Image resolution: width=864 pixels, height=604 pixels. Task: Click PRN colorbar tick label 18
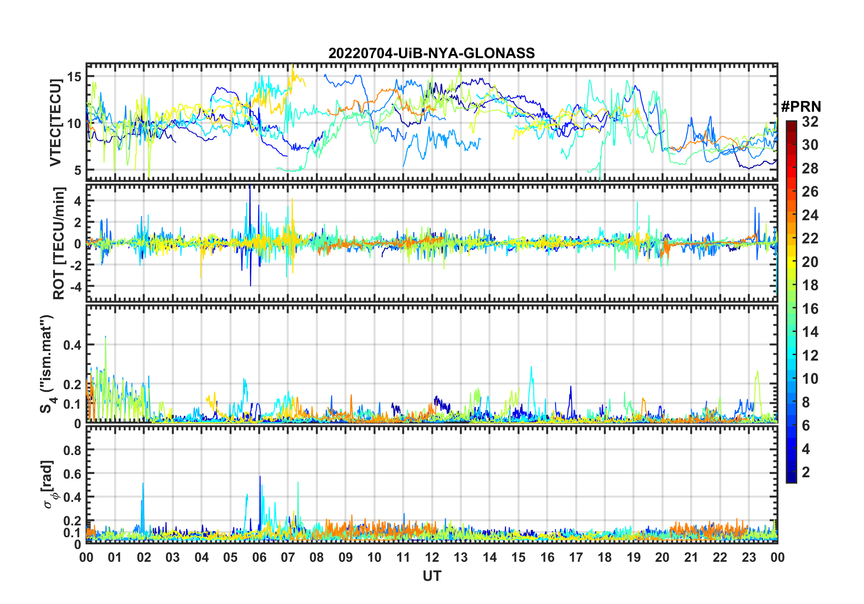coord(810,285)
